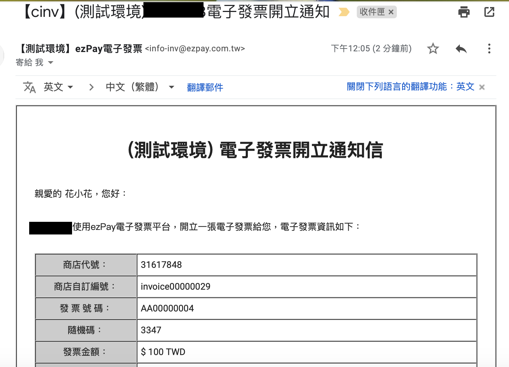Viewport: 509px width, 367px height.
Task: Remove the 收件匣 label via its x
Action: coord(391,12)
